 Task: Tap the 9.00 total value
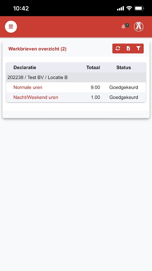(95, 87)
